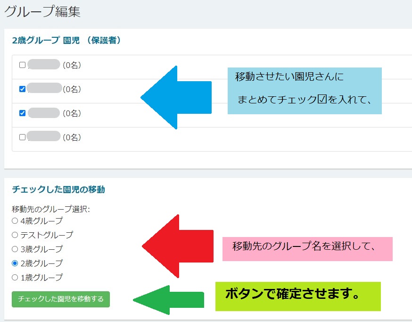The image size is (412, 322).
Task: Choose 3歳グループ as destination group
Action: pyautogui.click(x=15, y=249)
